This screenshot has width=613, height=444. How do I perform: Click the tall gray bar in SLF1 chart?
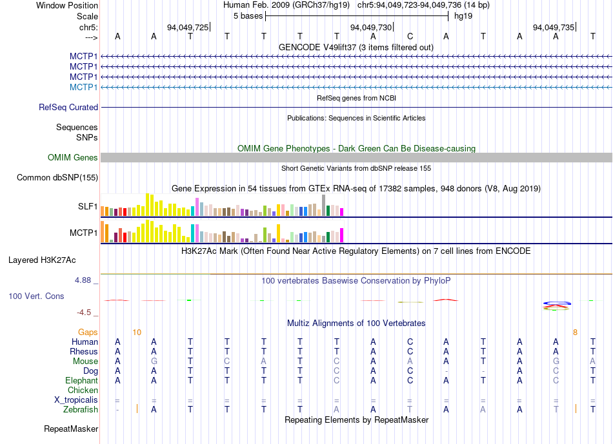323,205
